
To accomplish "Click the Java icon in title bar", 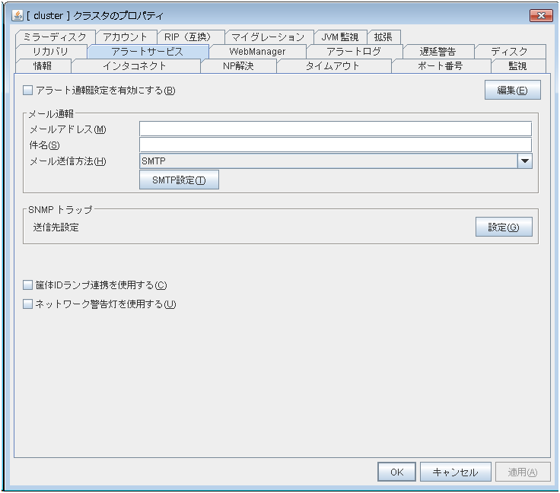I will [17, 16].
